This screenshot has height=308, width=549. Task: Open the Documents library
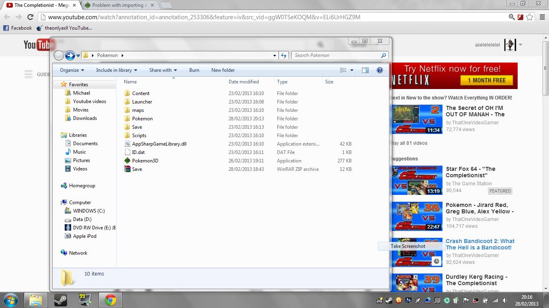point(85,144)
